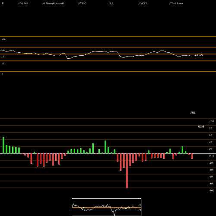Click the RSI current value 43.59 label
This screenshot has height=216, width=216.
point(199,55)
